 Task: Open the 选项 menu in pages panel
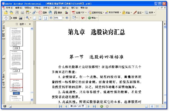coord(23,24)
